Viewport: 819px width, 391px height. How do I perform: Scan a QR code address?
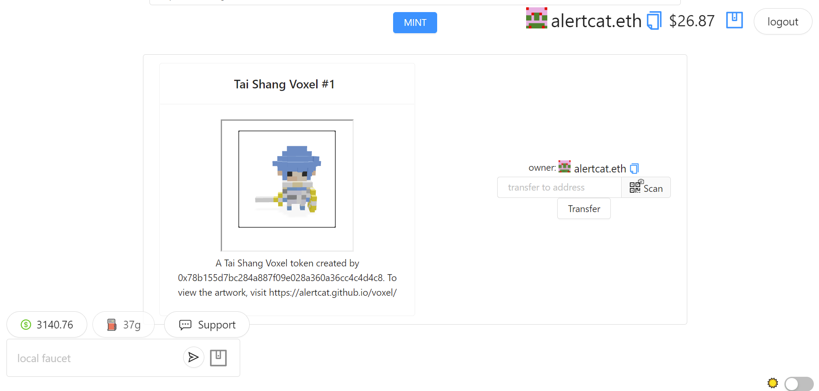[x=646, y=188]
